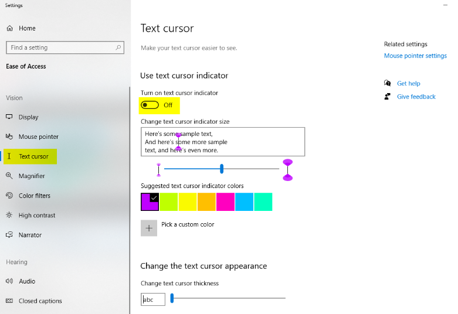The height and width of the screenshot is (314, 458).
Task: Click the sidebar vertical scrollbar
Action: (130, 200)
